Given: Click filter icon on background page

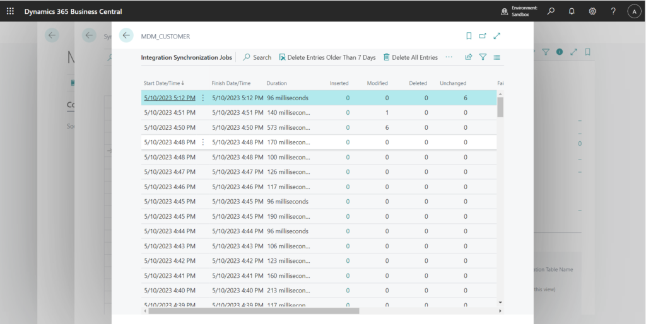Looking at the screenshot, I should point(546,52).
